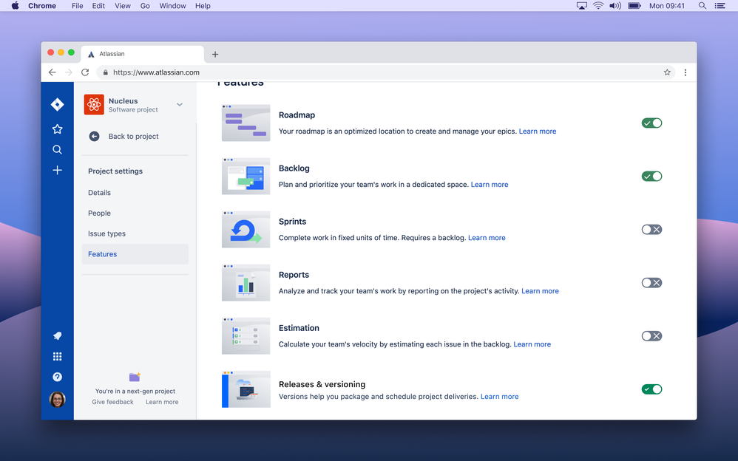Viewport: 738px width, 461px height.
Task: Open the notification center list icon
Action: [720, 6]
